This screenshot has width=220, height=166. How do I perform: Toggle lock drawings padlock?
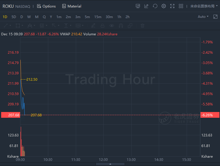point(103,26)
